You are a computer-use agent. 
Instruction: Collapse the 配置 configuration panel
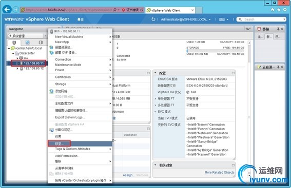(x=156, y=73)
